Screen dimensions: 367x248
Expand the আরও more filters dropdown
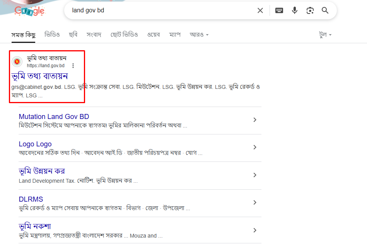199,35
